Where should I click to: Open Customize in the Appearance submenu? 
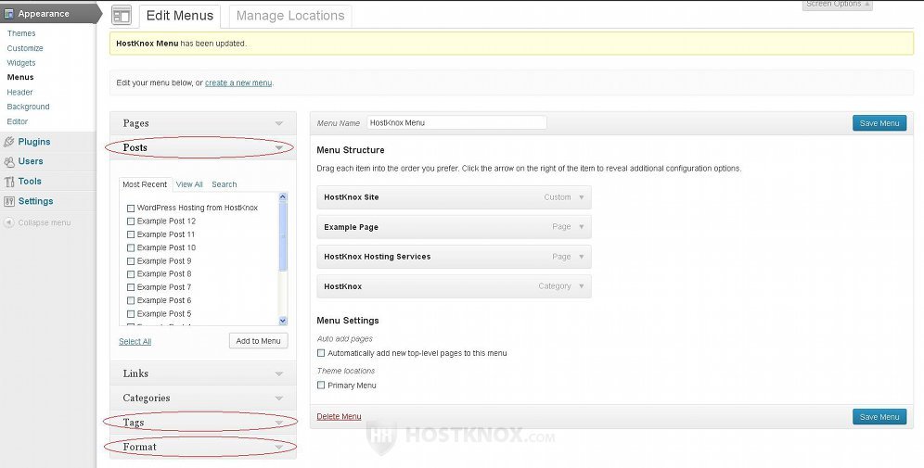point(25,48)
